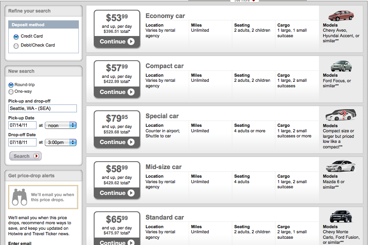This screenshot has height=245, width=368.
Task: Click the $529.68 total price text
Action: point(117,132)
